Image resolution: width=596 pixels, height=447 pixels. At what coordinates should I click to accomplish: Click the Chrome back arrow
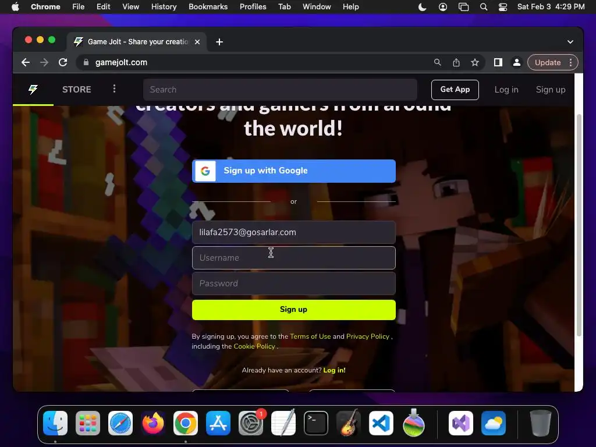coord(26,62)
